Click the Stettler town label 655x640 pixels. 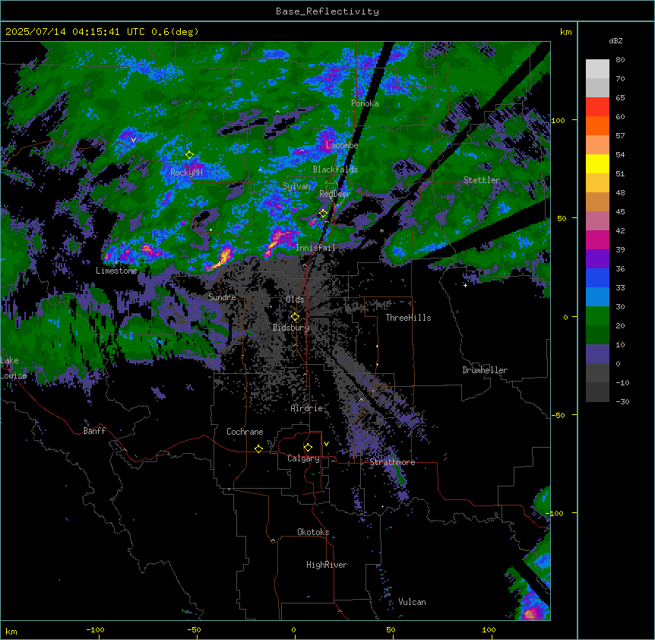coord(482,180)
